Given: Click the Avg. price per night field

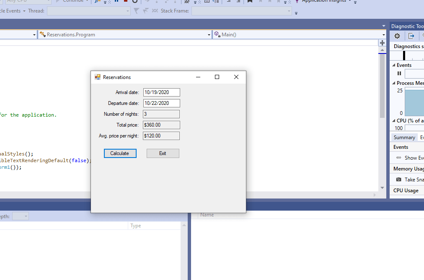Looking at the screenshot, I should pos(161,136).
